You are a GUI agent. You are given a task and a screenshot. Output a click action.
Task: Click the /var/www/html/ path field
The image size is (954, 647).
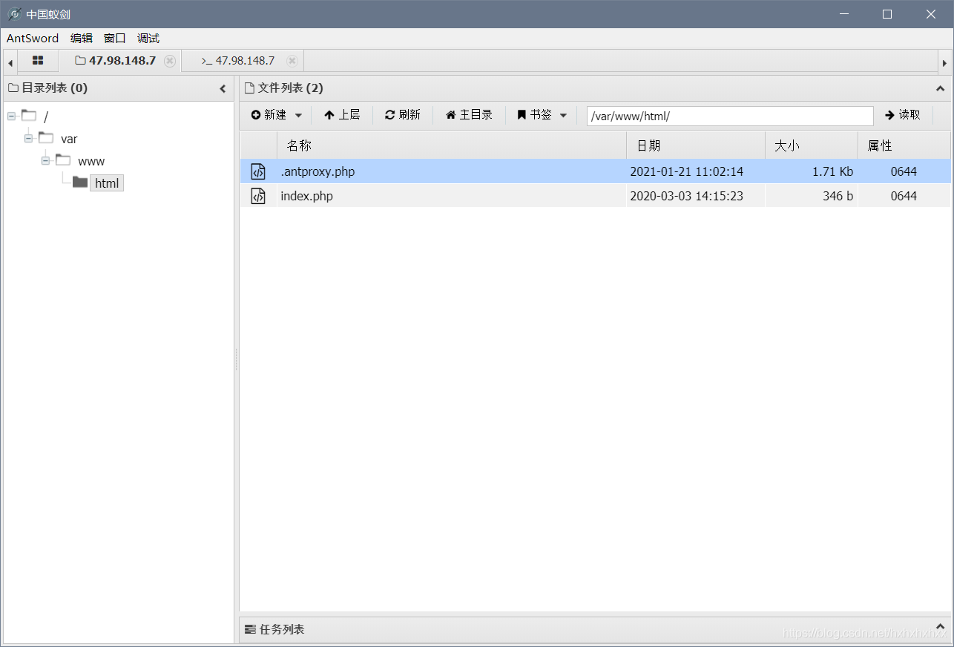pyautogui.click(x=730, y=116)
